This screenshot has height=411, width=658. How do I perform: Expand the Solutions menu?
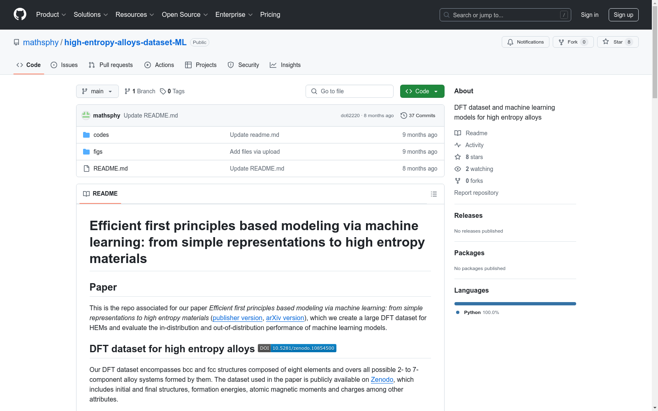91,14
